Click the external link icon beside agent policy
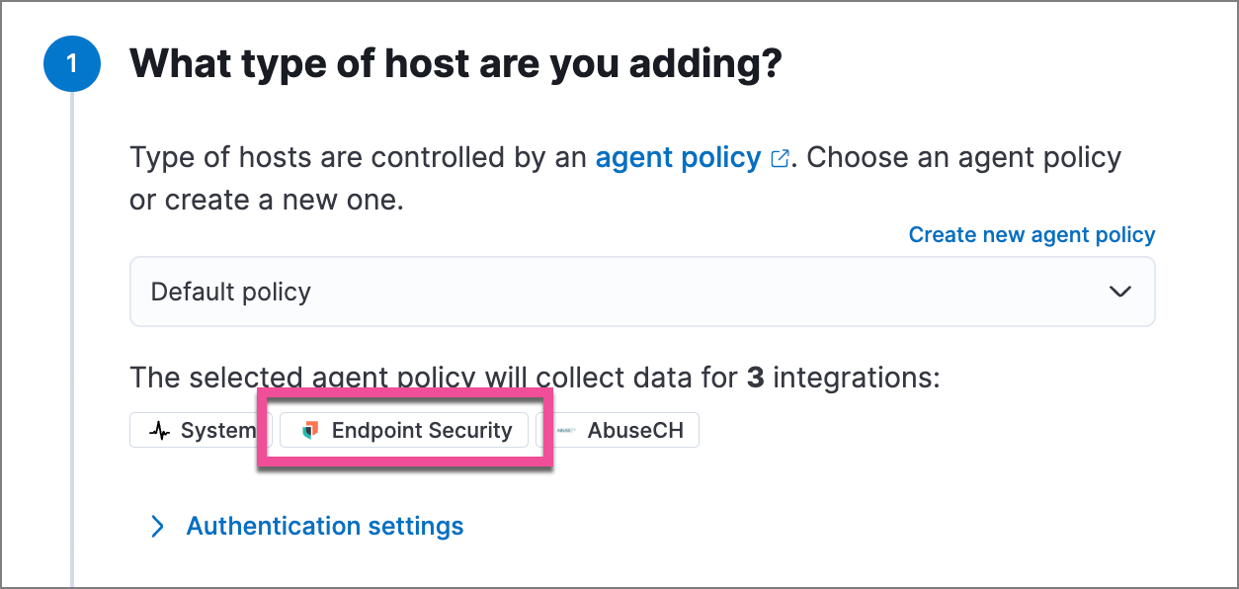 pyautogui.click(x=780, y=156)
